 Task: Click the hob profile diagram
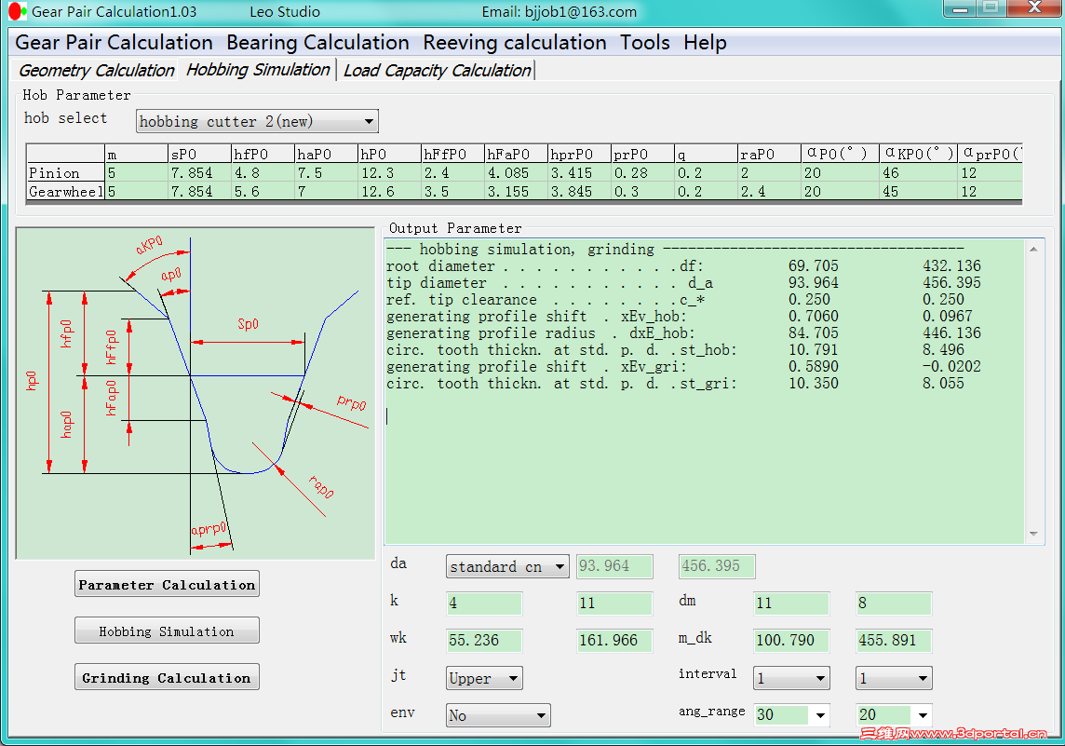pos(195,393)
